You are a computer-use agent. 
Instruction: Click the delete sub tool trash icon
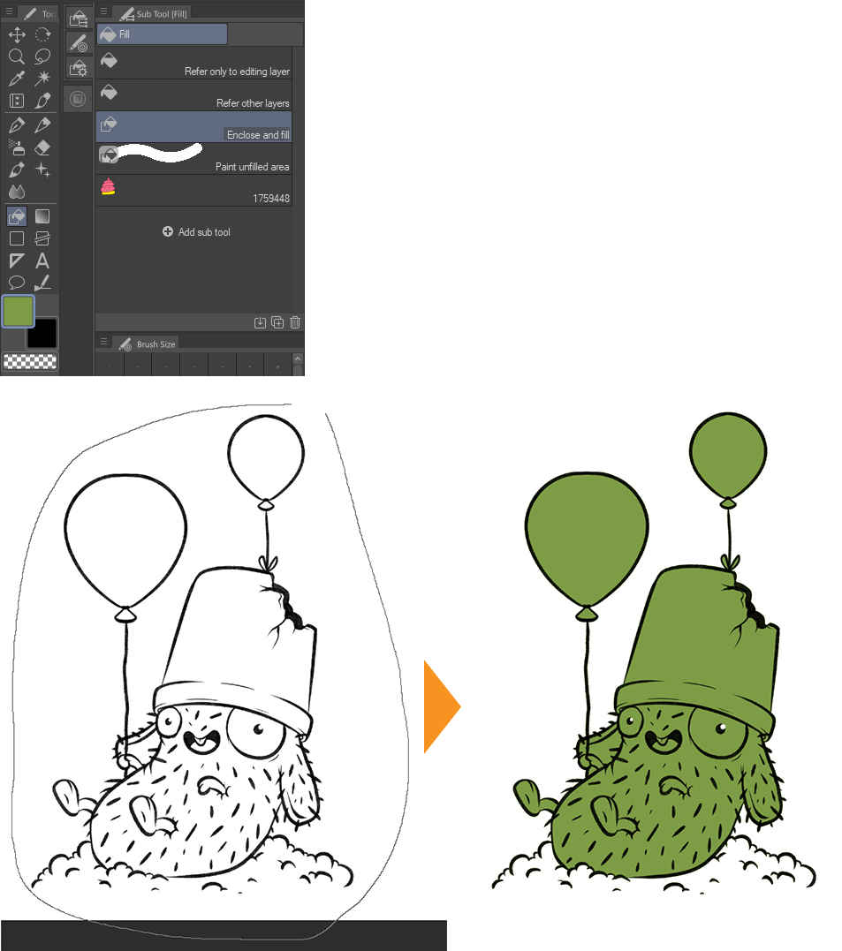click(295, 322)
